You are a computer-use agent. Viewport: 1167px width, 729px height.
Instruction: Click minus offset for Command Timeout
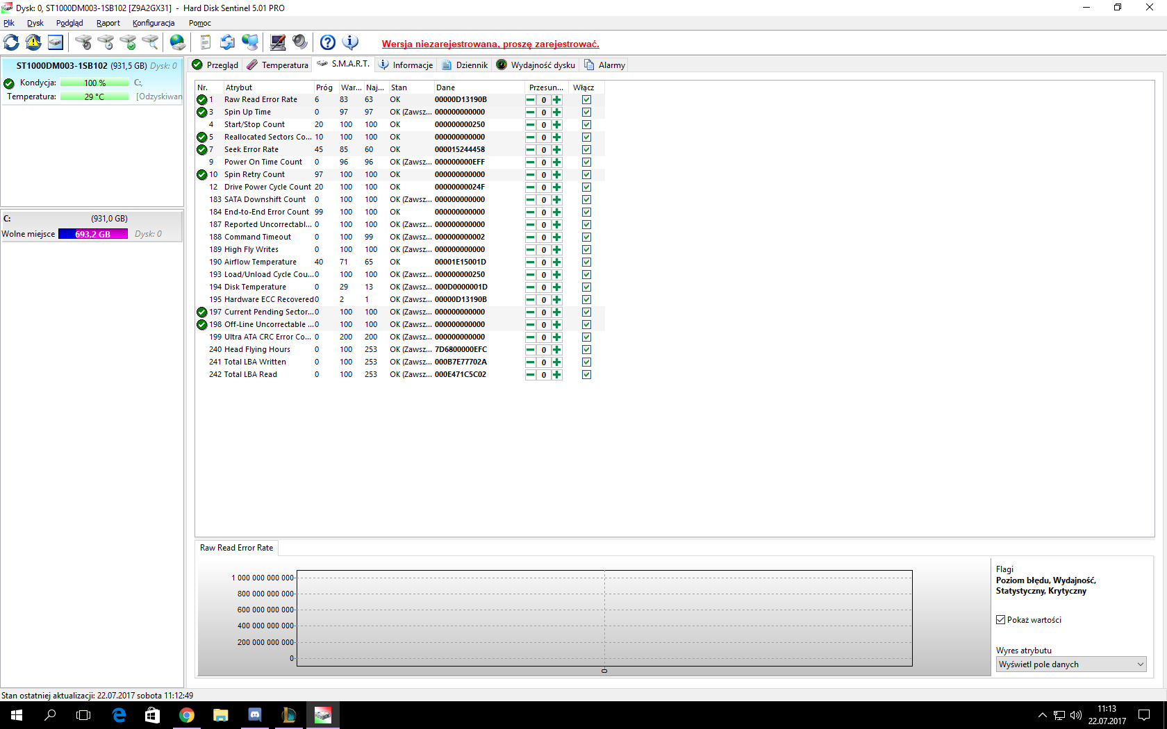click(x=531, y=237)
